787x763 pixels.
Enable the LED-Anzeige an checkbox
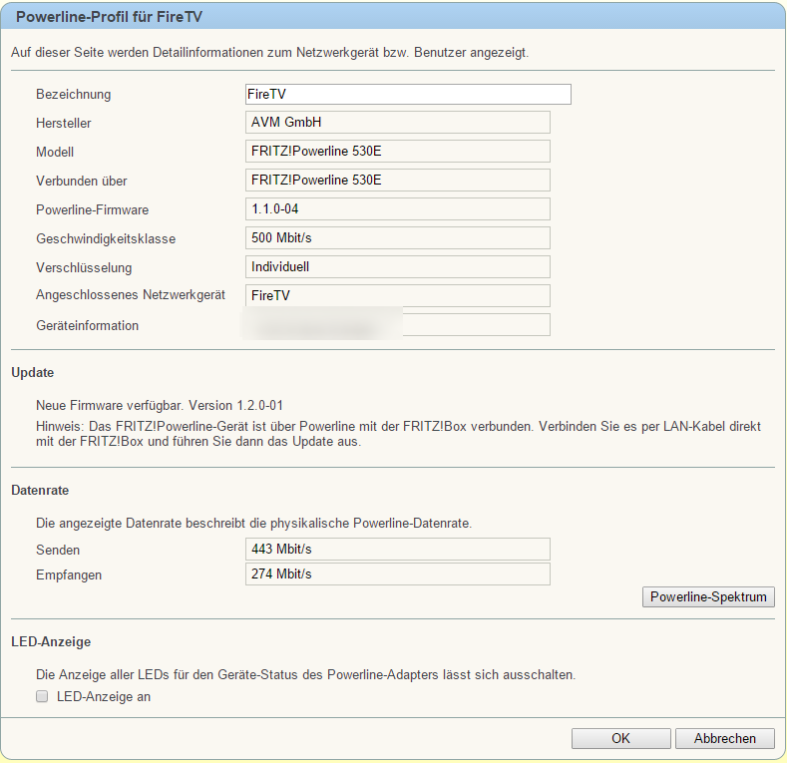coord(42,696)
